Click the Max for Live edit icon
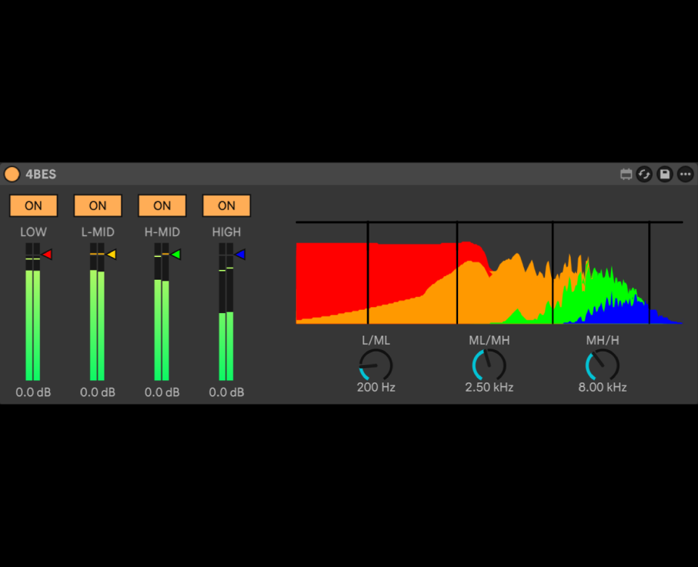This screenshot has height=567, width=698. click(x=626, y=175)
